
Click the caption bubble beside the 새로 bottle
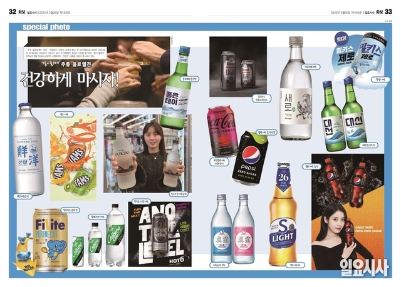pos(311,67)
